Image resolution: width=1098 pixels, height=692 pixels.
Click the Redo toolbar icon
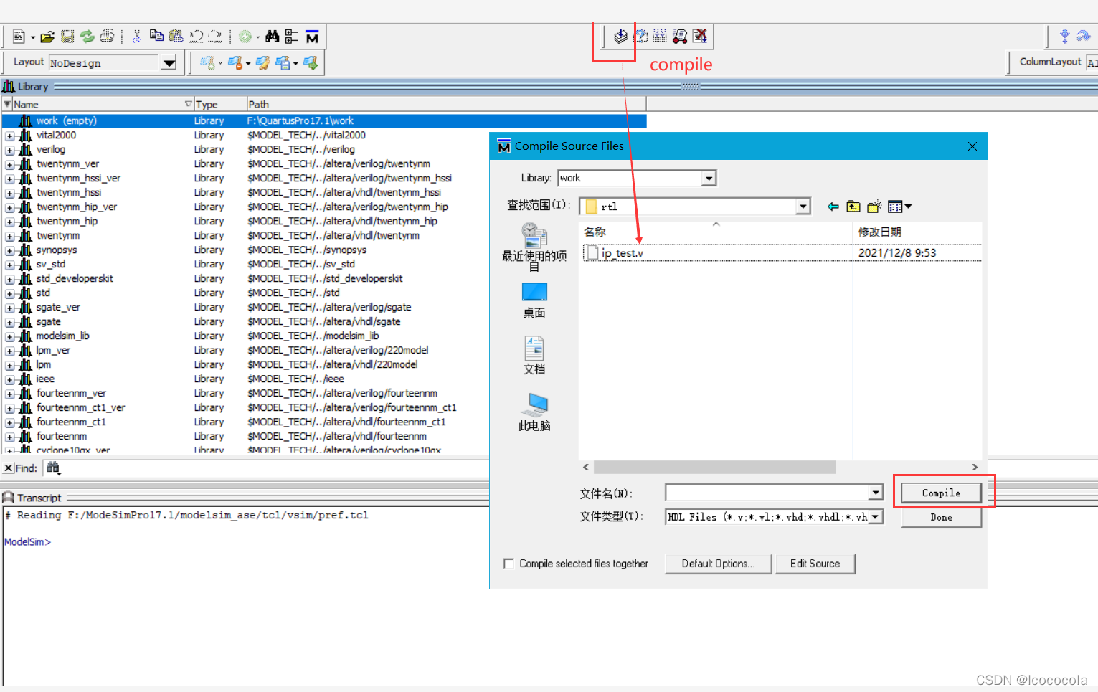pyautogui.click(x=214, y=37)
